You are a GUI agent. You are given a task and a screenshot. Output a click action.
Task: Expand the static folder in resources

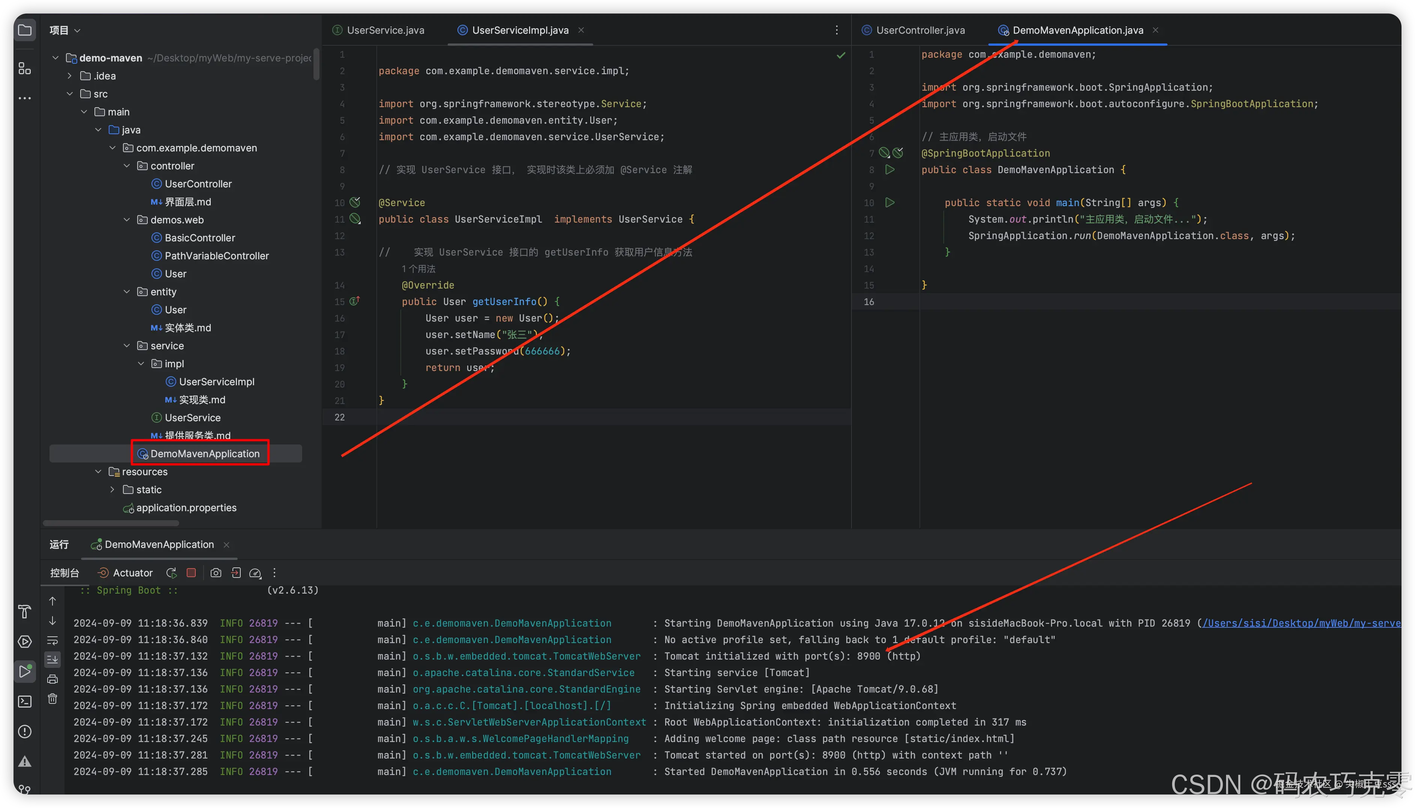(x=113, y=489)
